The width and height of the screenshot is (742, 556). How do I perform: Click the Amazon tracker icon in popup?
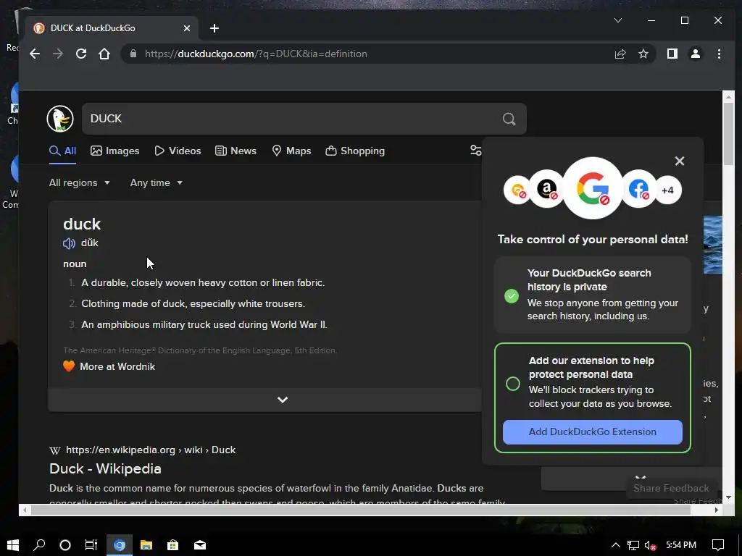(546, 189)
